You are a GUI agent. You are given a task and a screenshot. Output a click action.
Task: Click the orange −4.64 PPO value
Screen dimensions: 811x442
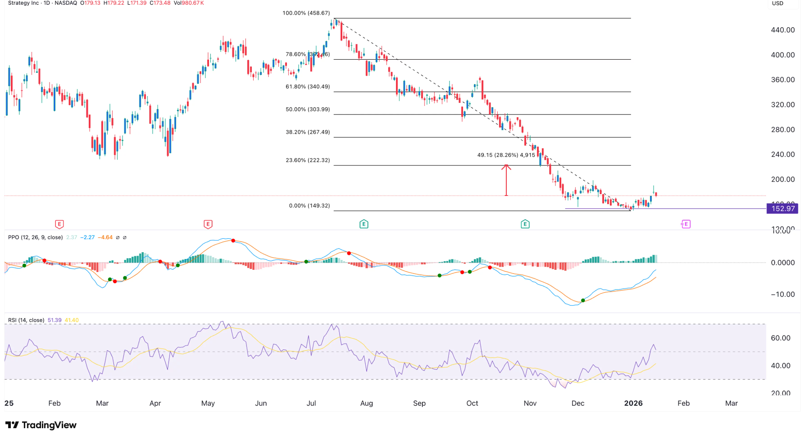tap(105, 237)
